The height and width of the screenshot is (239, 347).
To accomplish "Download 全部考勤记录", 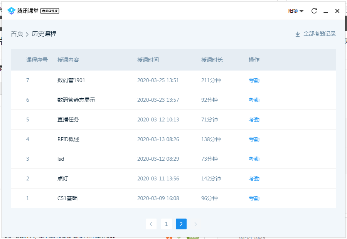I will coord(319,34).
